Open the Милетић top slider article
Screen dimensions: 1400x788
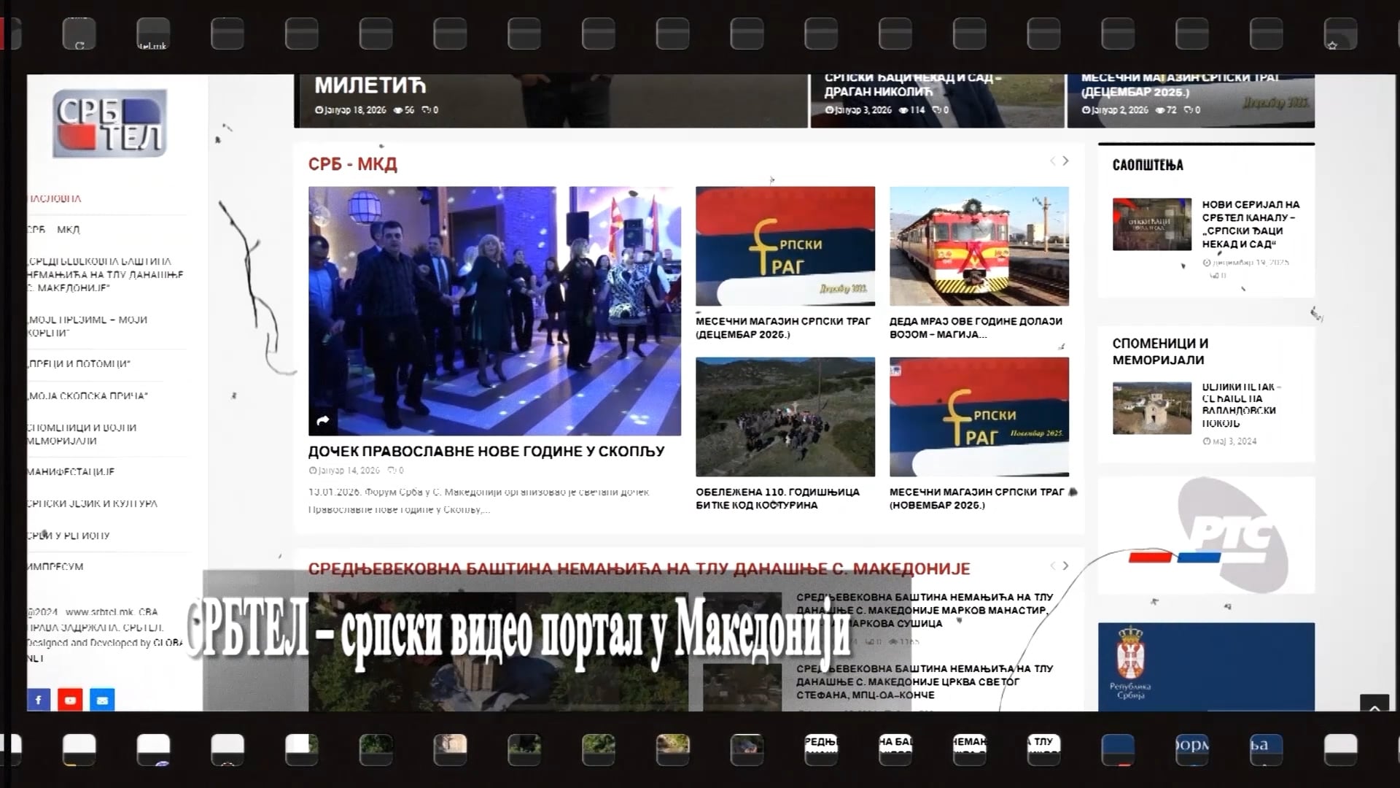(370, 85)
